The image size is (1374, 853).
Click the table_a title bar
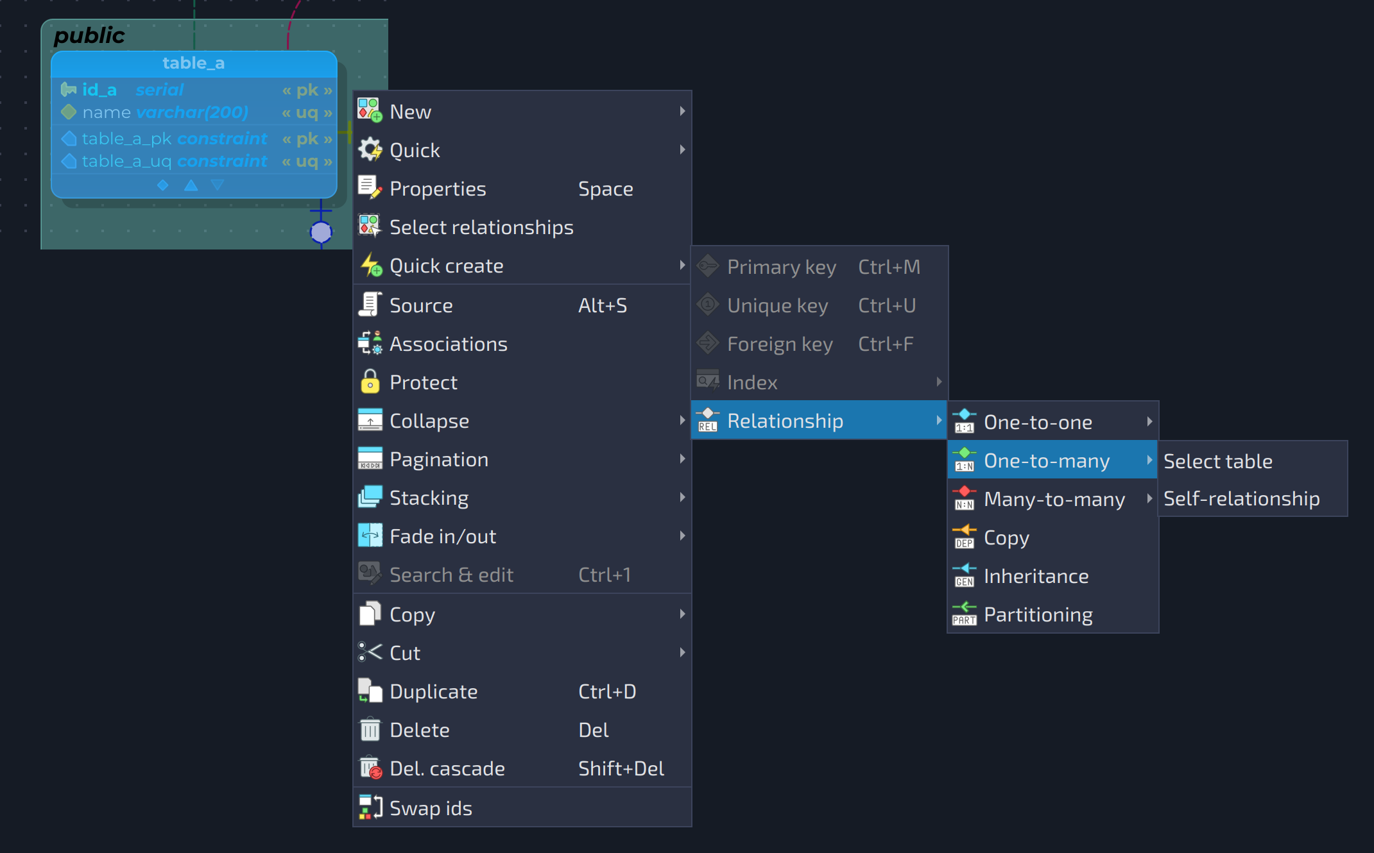click(x=194, y=63)
